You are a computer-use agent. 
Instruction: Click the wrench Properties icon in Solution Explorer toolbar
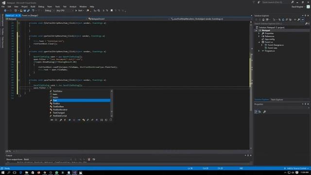[x=298, y=19]
